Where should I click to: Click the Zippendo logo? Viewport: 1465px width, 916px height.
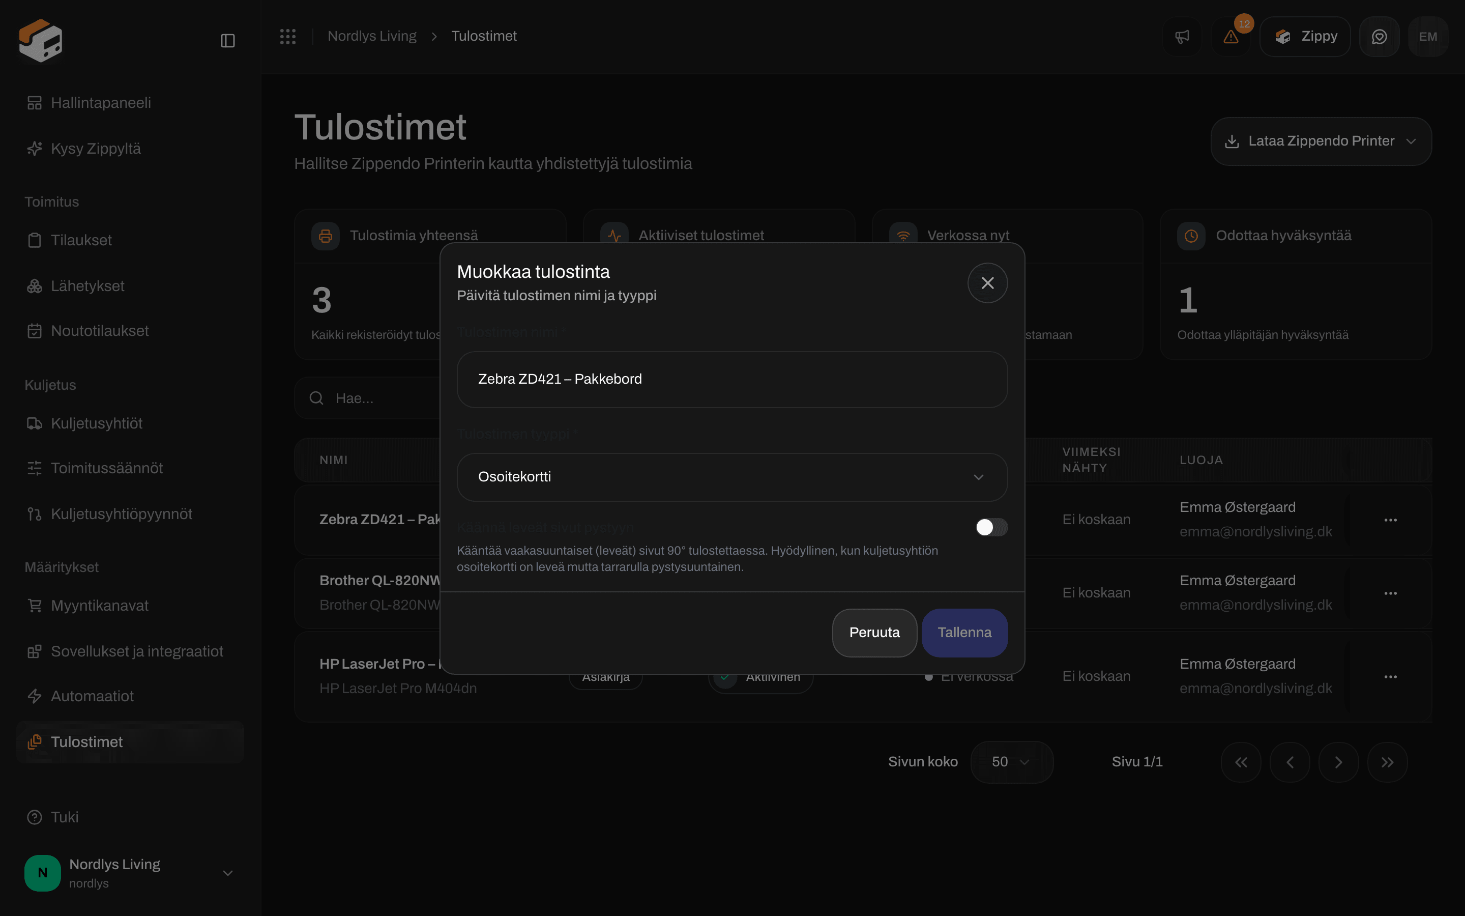pos(41,40)
